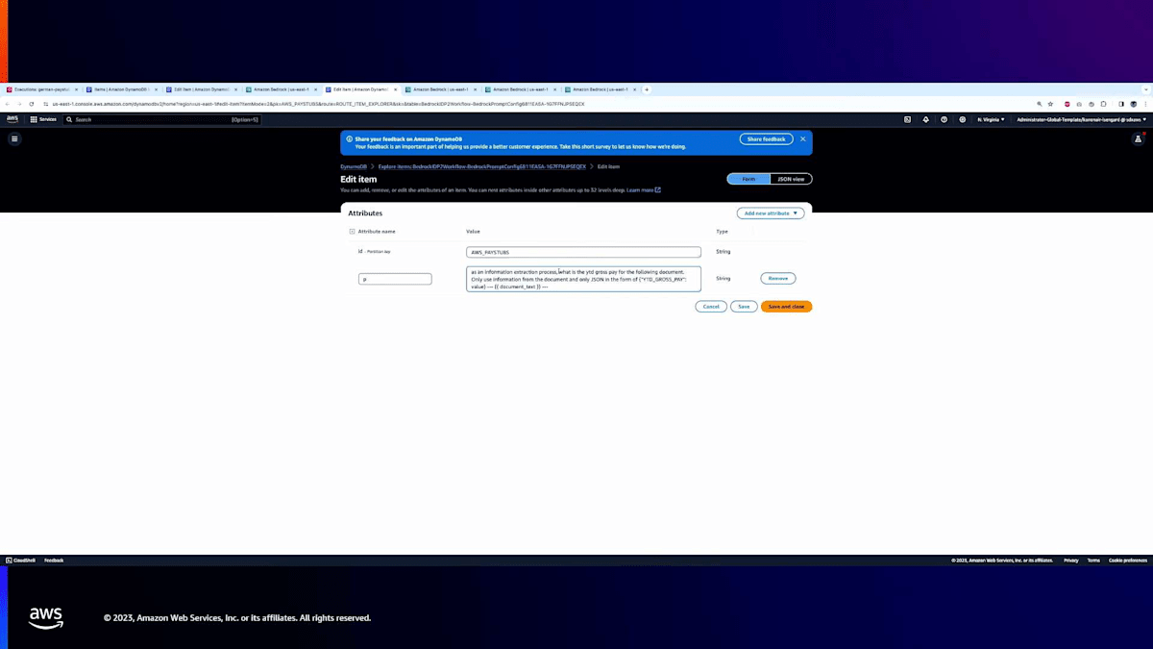Click Save and close button
The image size is (1153, 649).
pos(786,306)
